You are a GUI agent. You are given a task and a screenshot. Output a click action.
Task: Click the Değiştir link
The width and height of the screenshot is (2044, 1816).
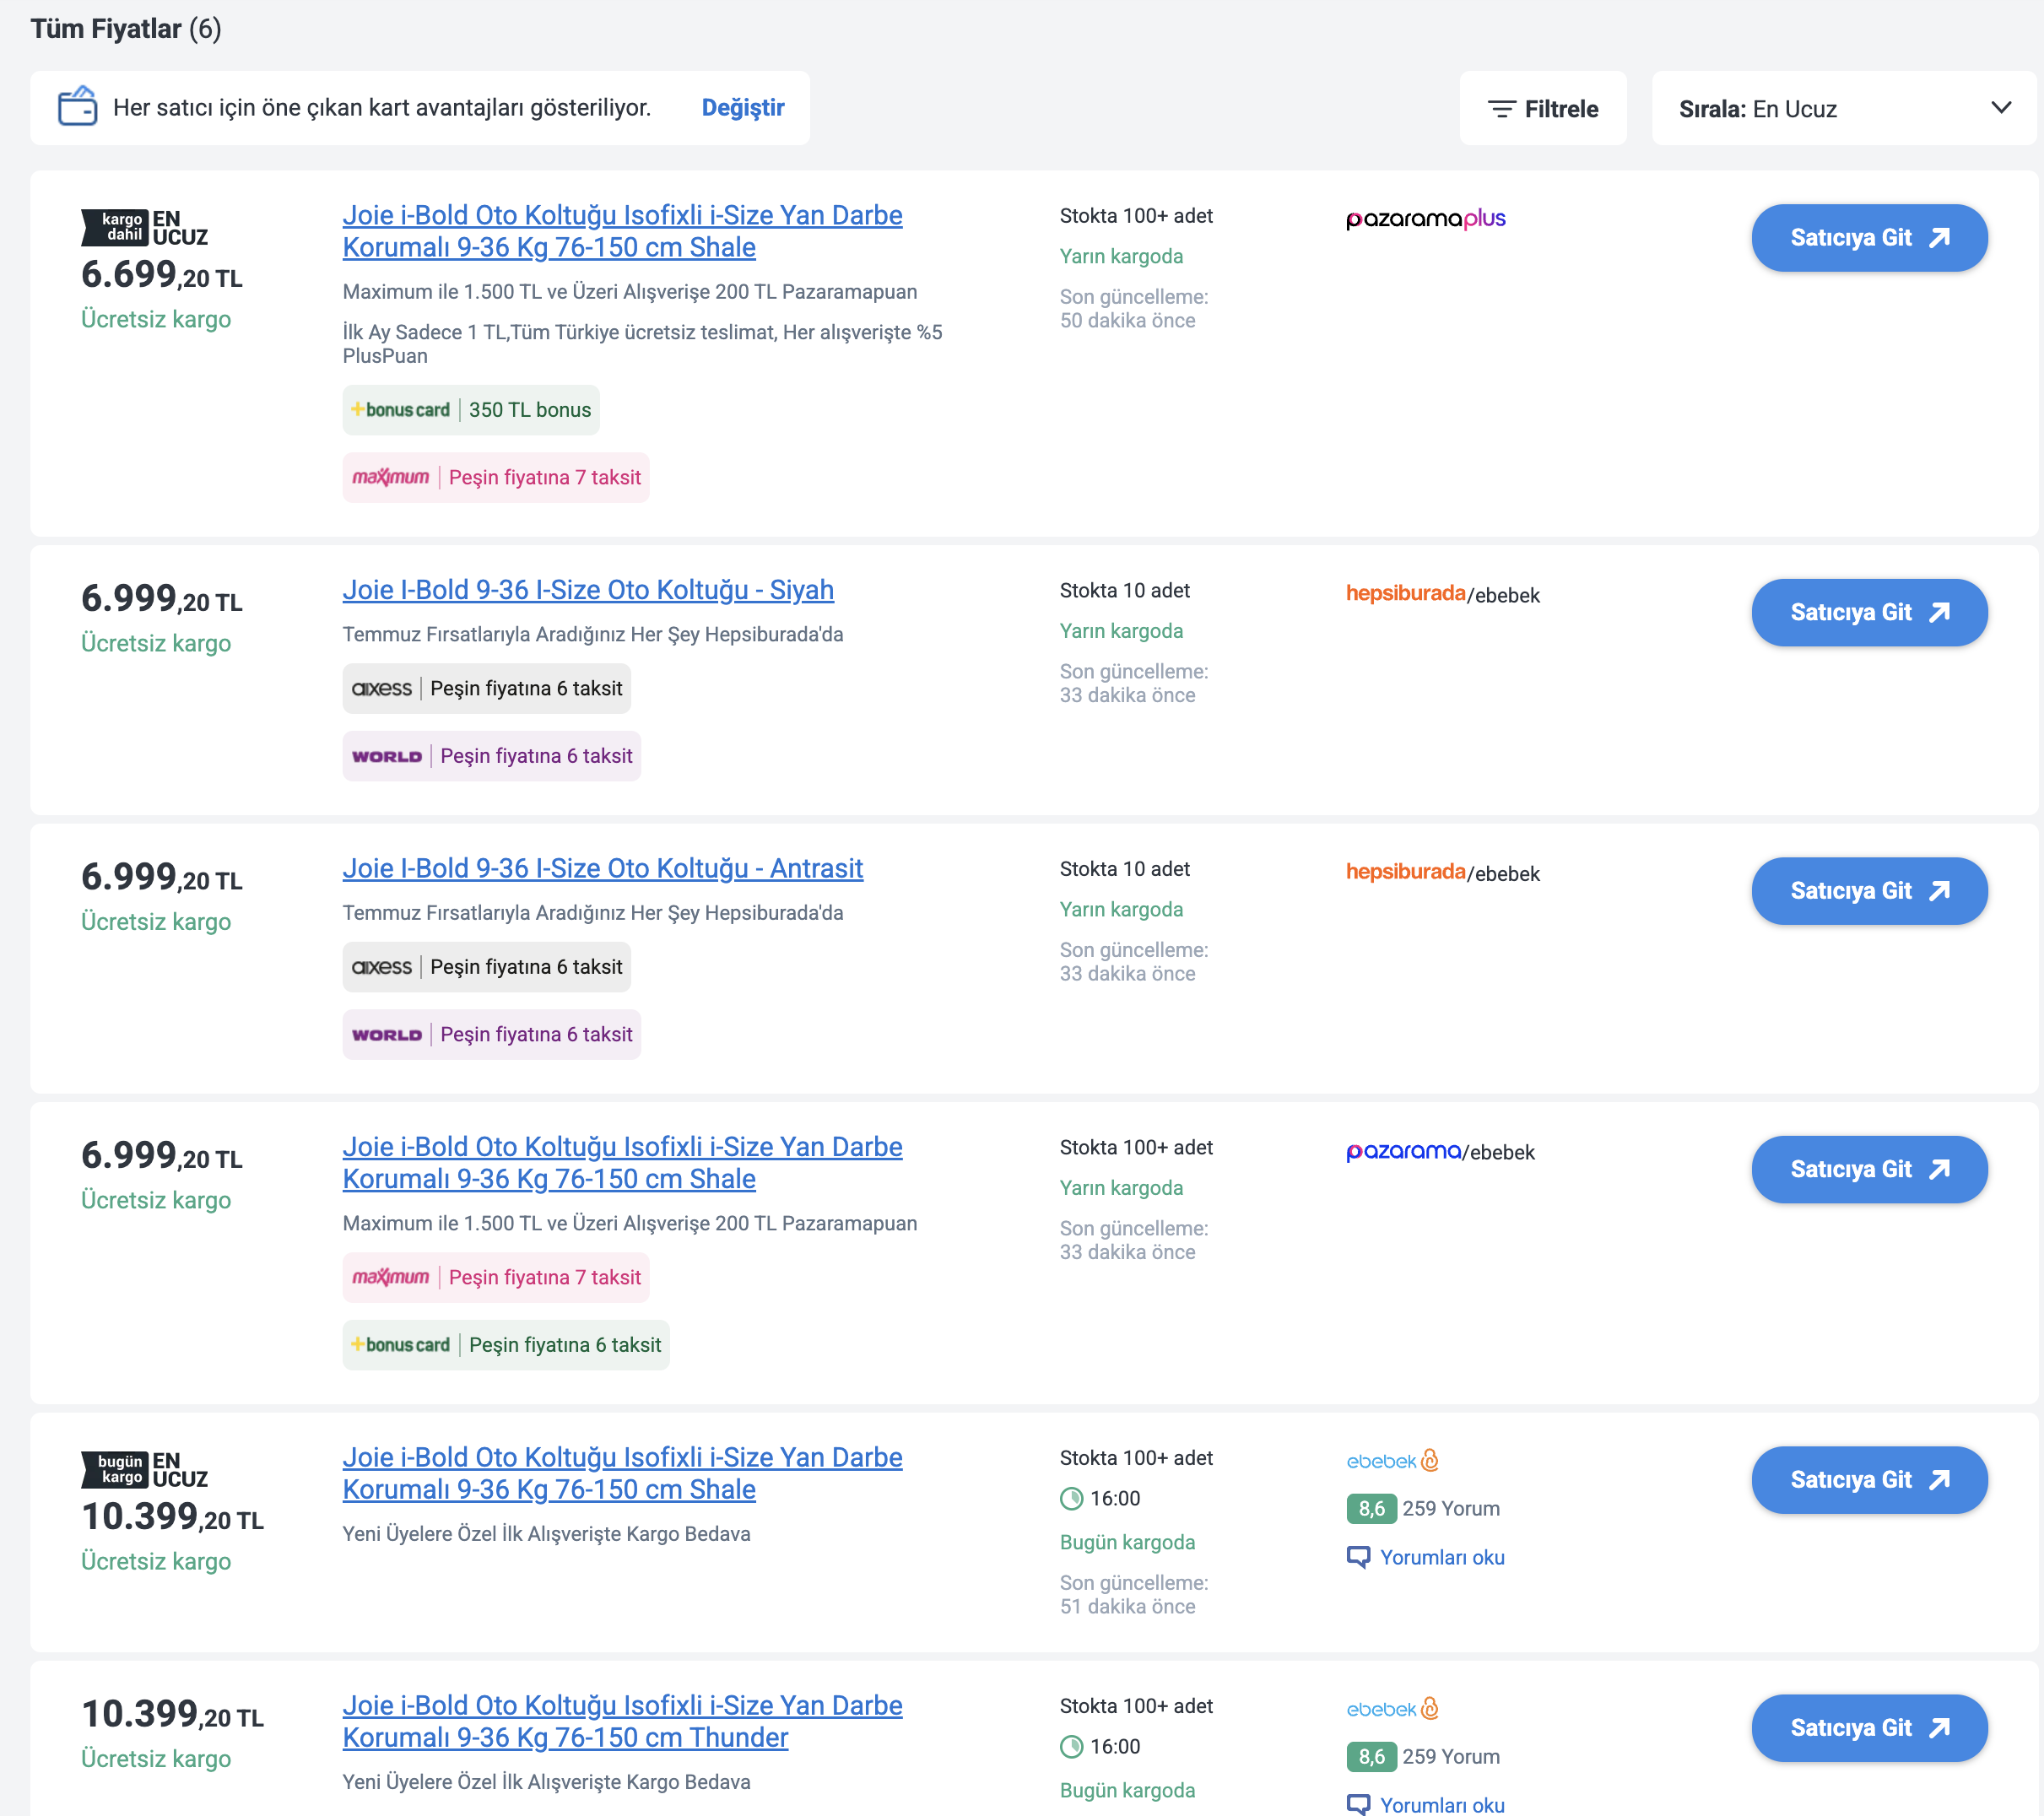[743, 108]
